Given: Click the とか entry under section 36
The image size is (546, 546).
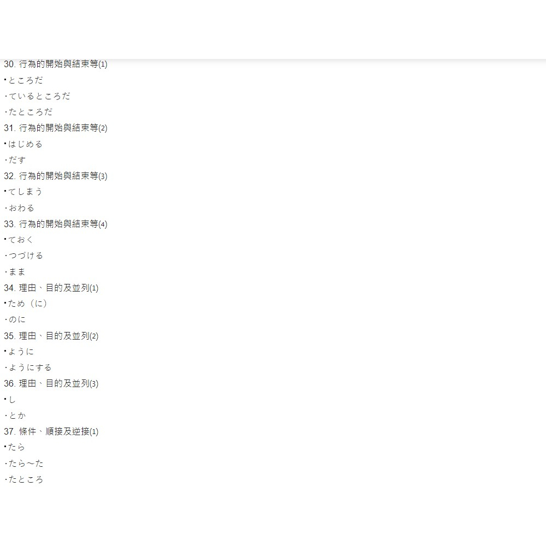Looking at the screenshot, I should tap(17, 416).
